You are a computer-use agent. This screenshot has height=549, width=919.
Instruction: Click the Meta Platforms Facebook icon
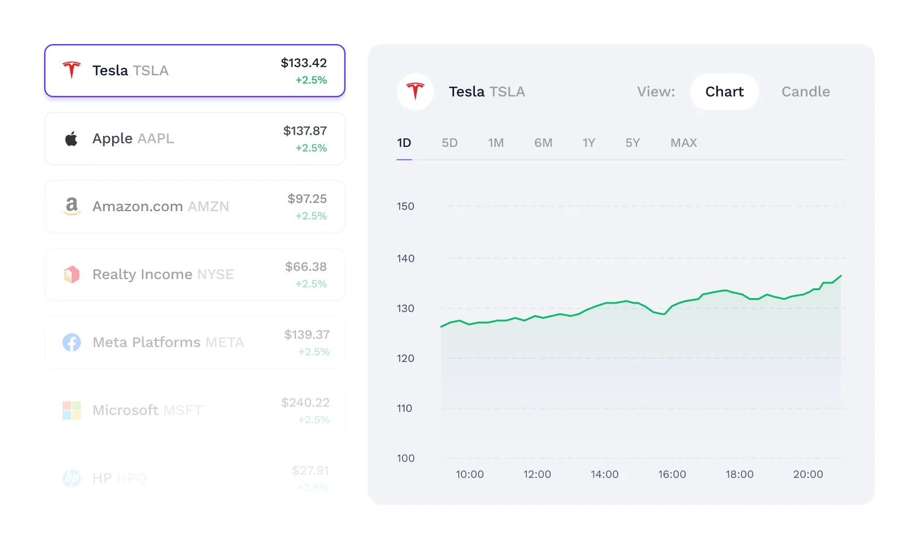[x=72, y=342]
